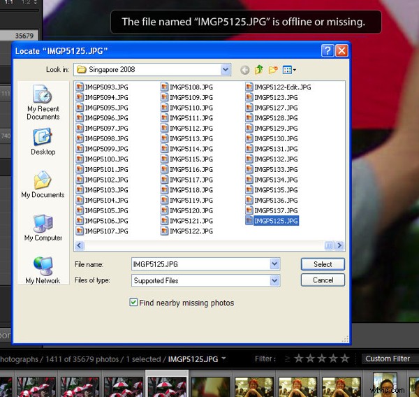419x397 pixels.
Task: Create a new folder
Action: [274, 70]
